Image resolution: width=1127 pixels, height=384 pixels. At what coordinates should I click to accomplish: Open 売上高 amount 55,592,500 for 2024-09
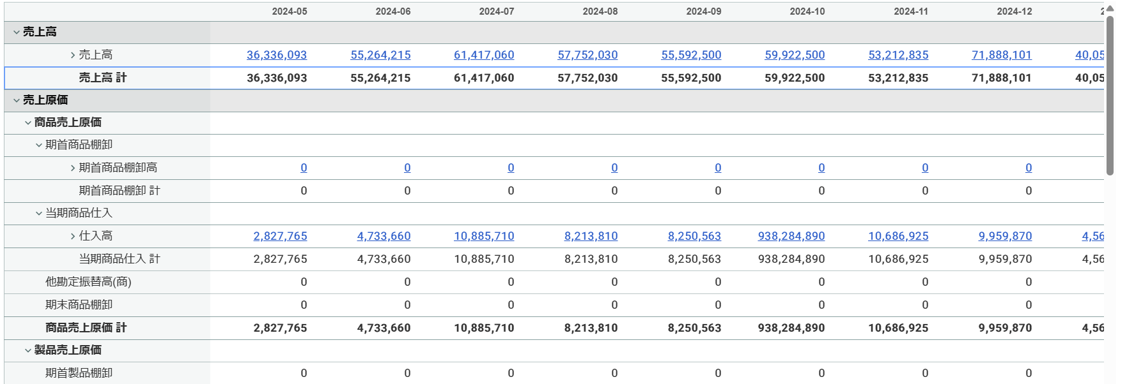pos(691,55)
